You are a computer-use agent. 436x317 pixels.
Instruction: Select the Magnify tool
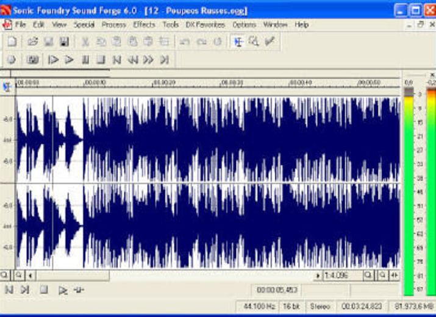point(254,41)
